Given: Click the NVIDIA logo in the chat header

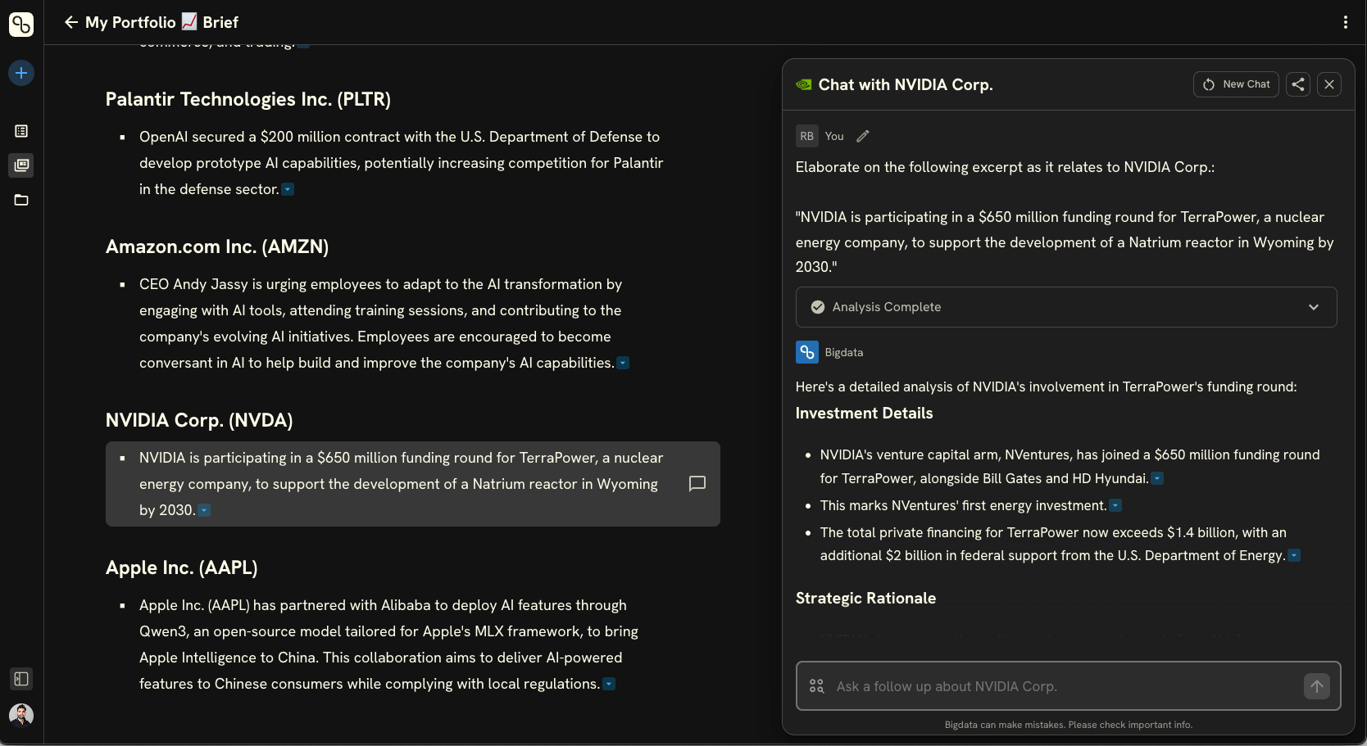Looking at the screenshot, I should pos(804,84).
